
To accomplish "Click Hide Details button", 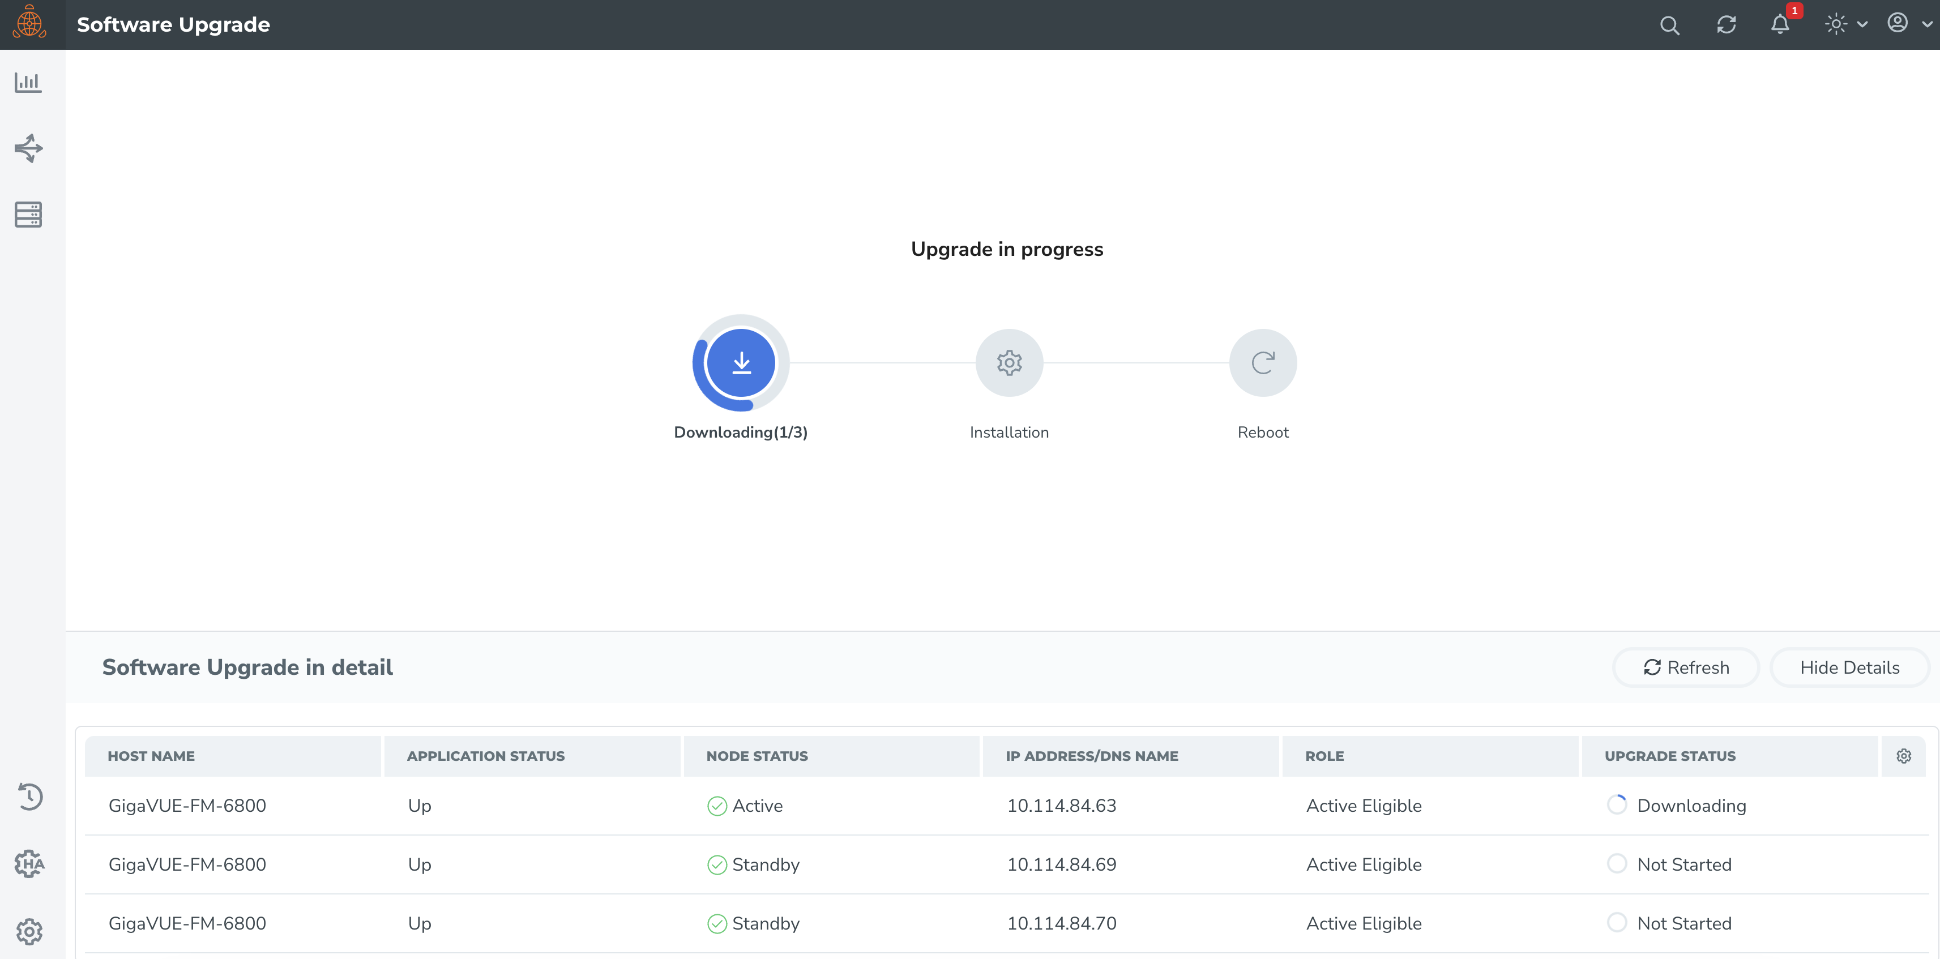I will click(1849, 667).
